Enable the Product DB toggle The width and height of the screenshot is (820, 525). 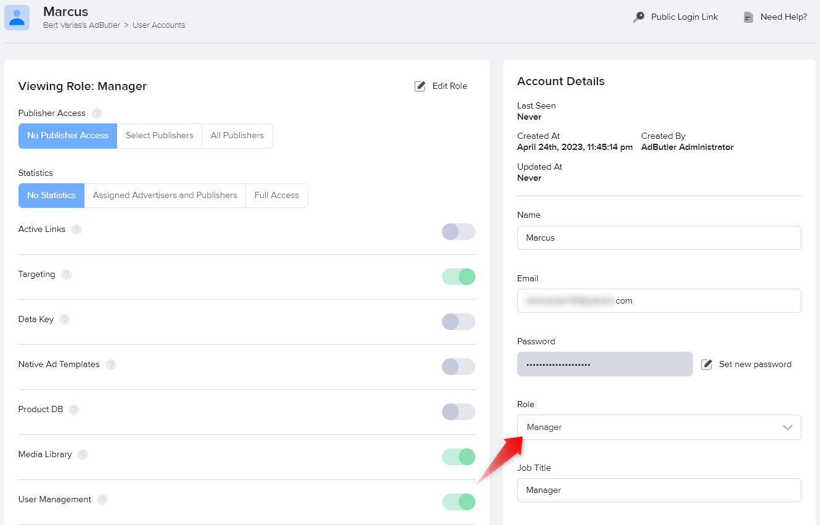point(459,411)
